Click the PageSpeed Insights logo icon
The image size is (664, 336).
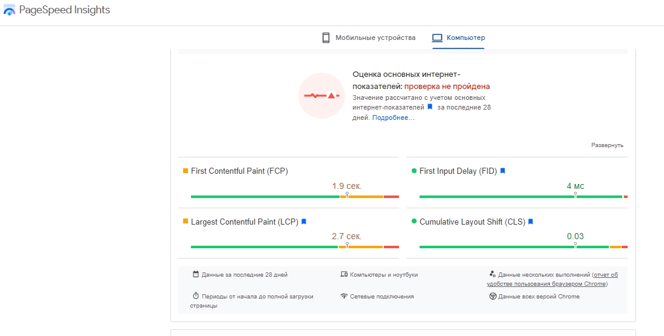[x=9, y=11]
